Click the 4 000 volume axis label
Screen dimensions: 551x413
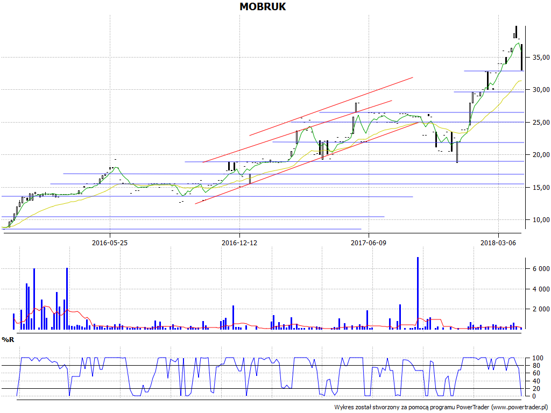point(541,289)
